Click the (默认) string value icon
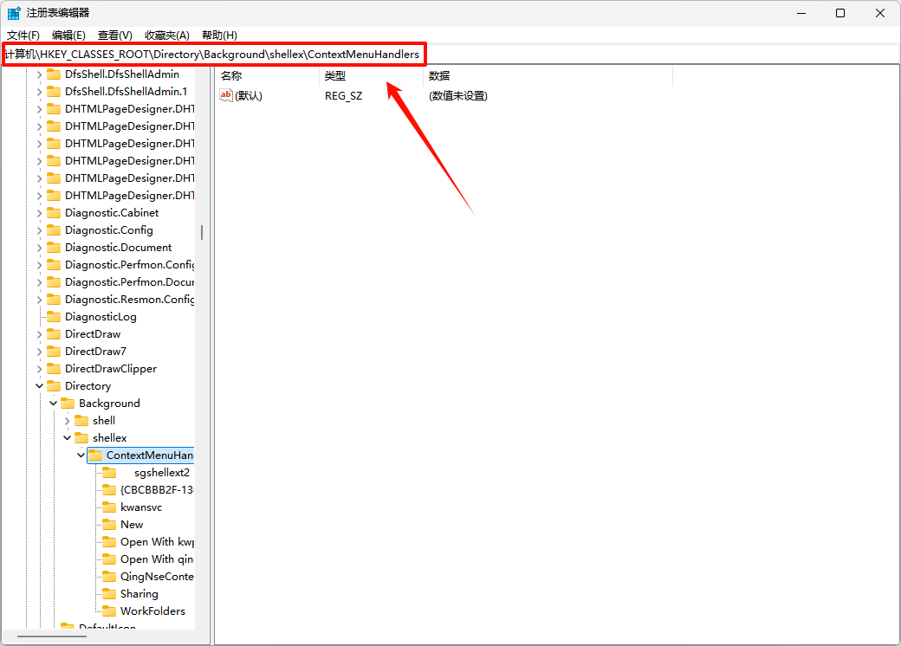Screen dimensions: 901x646 click(x=226, y=95)
